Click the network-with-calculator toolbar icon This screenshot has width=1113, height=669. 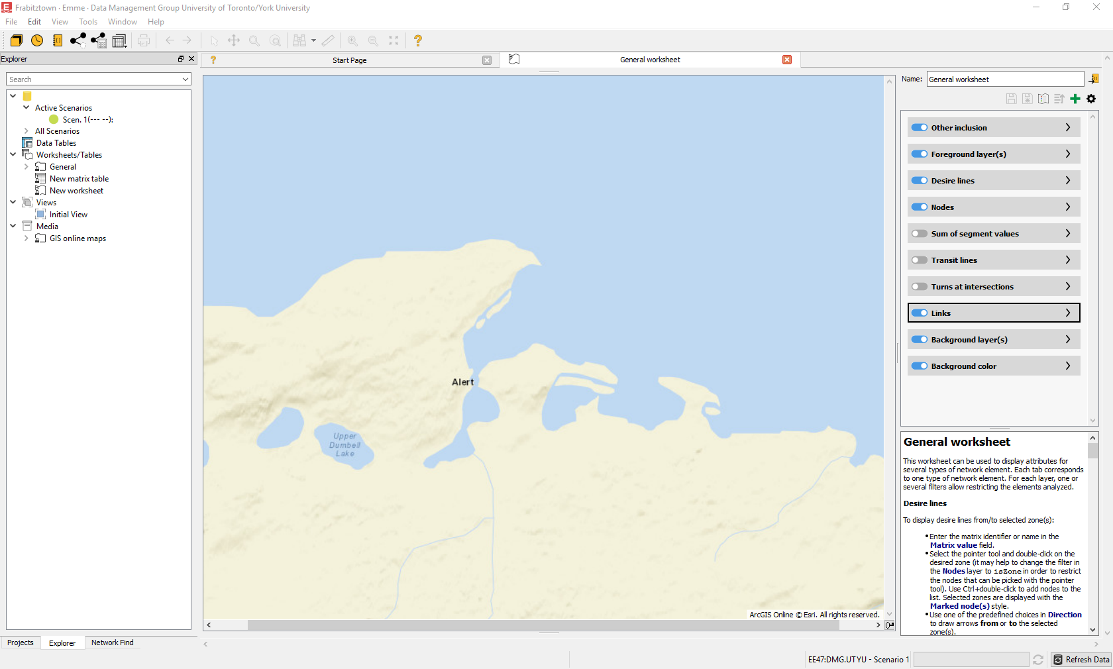click(x=99, y=40)
